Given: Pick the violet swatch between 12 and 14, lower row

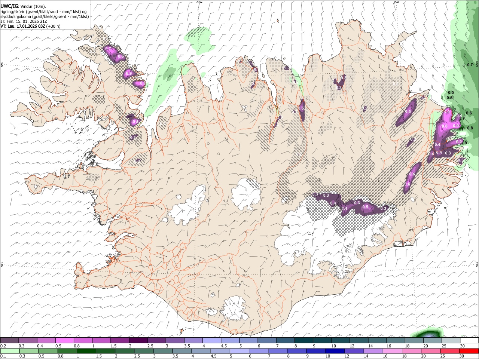Looking at the screenshot, I should (354, 351).
